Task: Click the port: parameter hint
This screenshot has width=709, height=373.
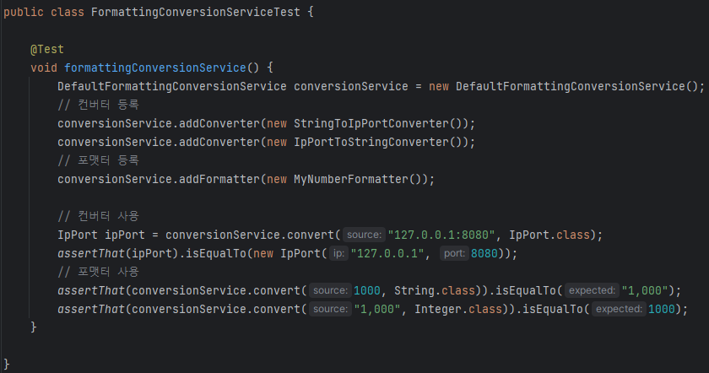Action: pos(454,253)
